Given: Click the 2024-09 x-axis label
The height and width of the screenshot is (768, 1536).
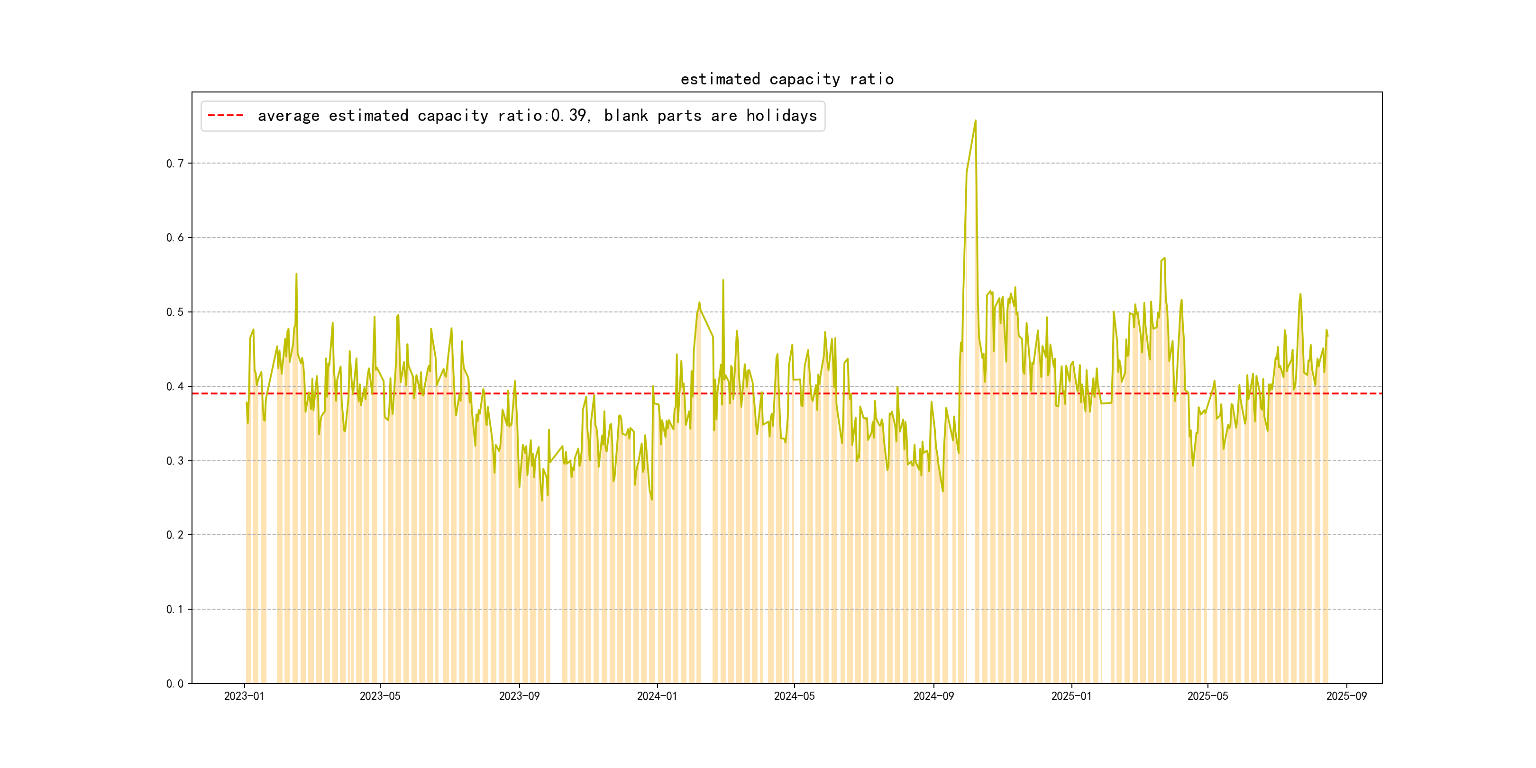Looking at the screenshot, I should pyautogui.click(x=933, y=696).
